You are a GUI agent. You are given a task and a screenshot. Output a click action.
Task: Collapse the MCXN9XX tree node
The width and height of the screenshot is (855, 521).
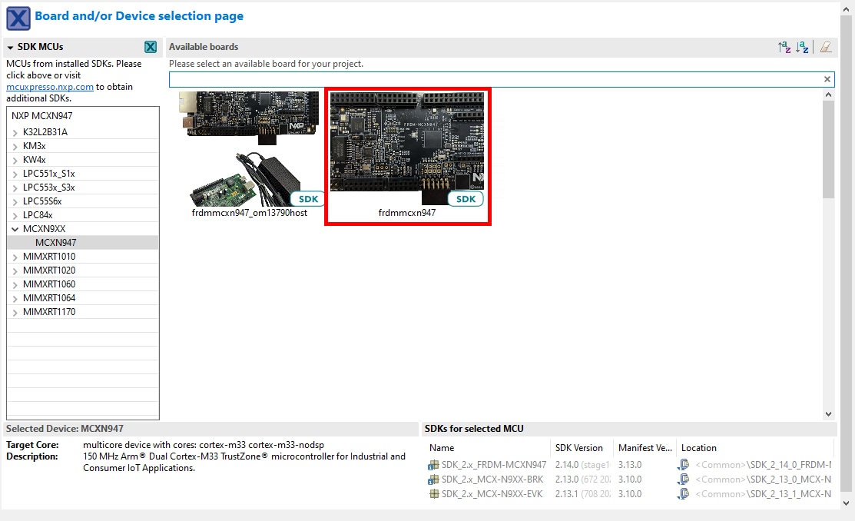tap(15, 229)
